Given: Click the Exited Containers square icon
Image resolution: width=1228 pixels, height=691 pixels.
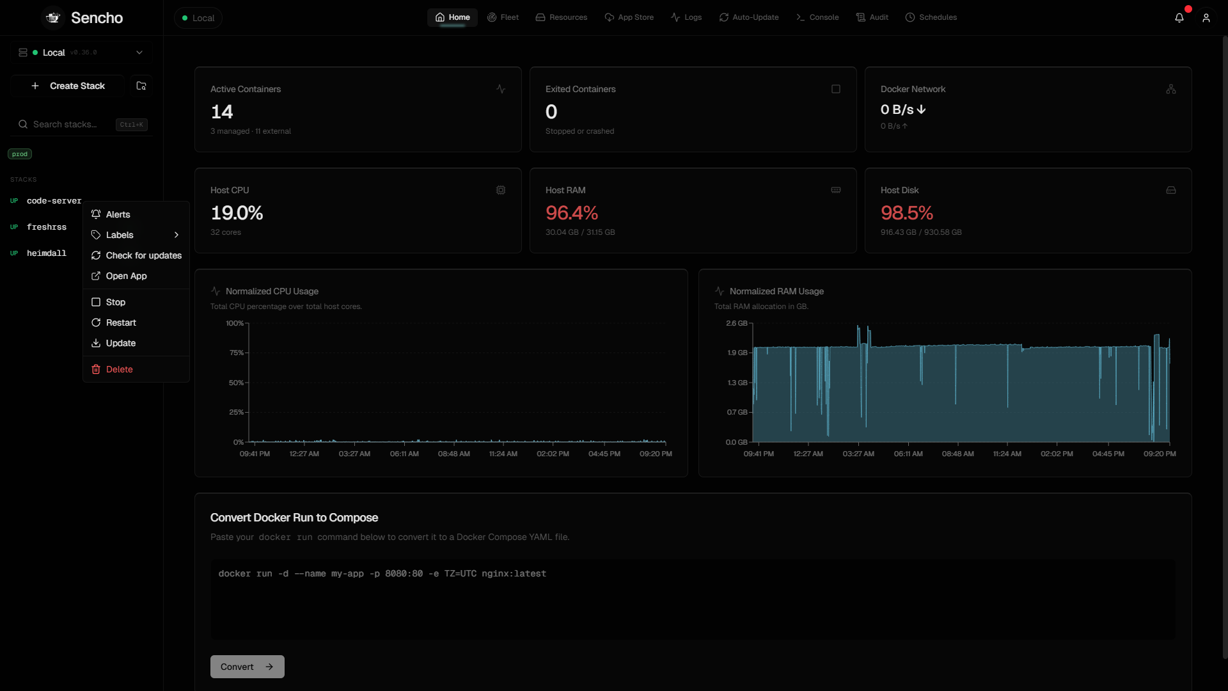Looking at the screenshot, I should tap(836, 89).
